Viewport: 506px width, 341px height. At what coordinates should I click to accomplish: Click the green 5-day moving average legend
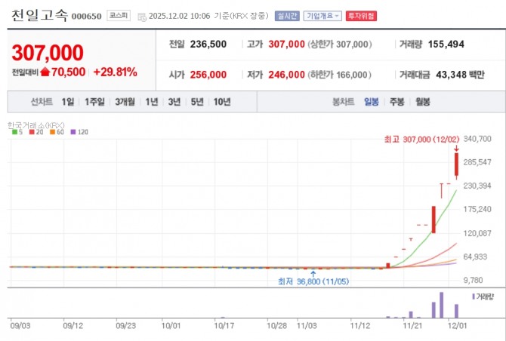click(16, 132)
